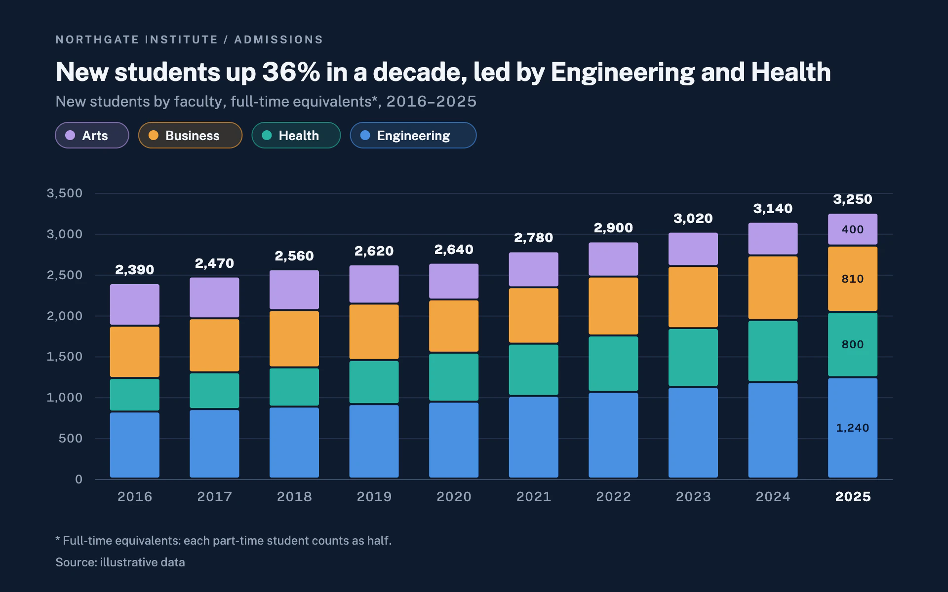Click the 2019 total label 2,620
The height and width of the screenshot is (592, 948).
click(x=374, y=251)
